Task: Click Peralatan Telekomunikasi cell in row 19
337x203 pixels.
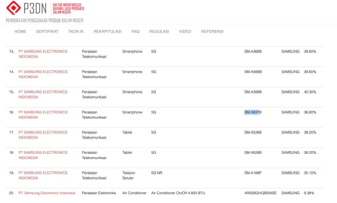Action: [94, 175]
